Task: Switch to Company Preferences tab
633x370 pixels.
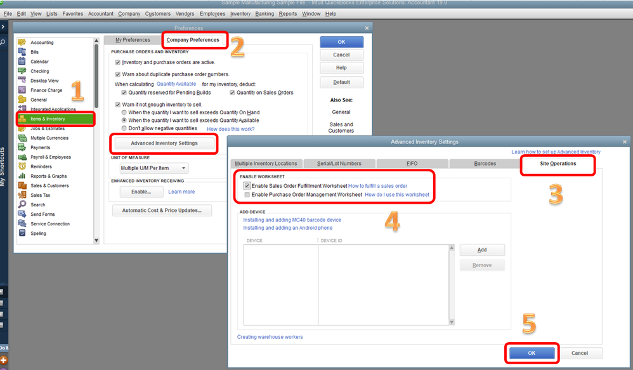Action: [193, 40]
